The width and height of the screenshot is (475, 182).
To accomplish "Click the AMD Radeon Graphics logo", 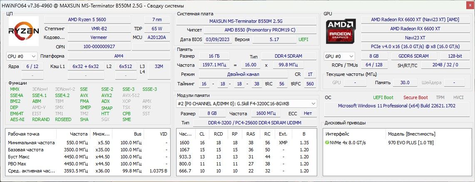I will click(341, 32).
